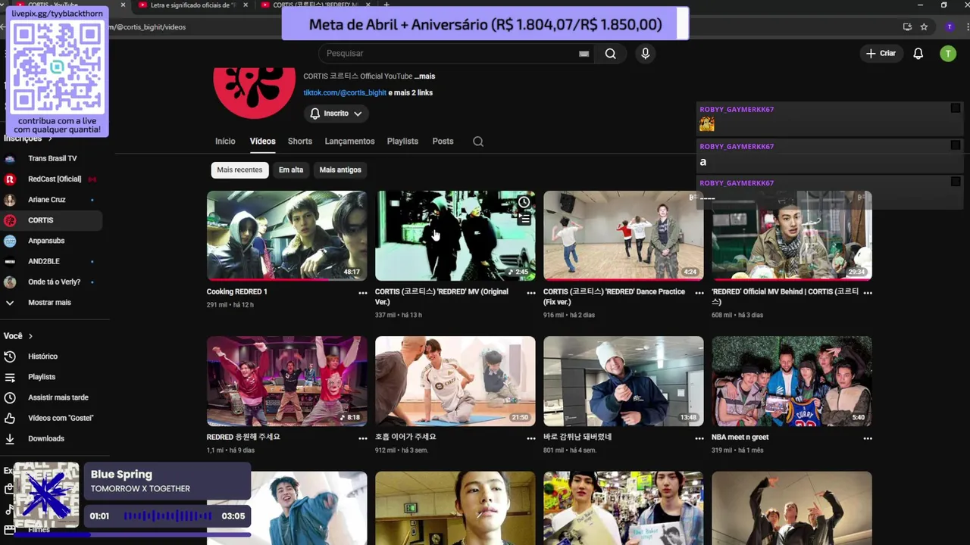Search within the channel using the tab-bar magnifier
Screen dimensions: 970x545
click(478, 142)
